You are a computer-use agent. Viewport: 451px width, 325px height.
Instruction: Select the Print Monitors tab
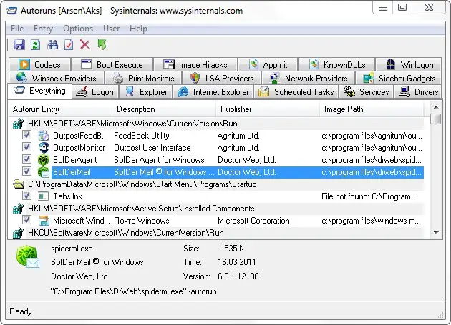click(143, 78)
